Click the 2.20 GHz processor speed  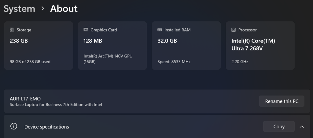point(240,62)
